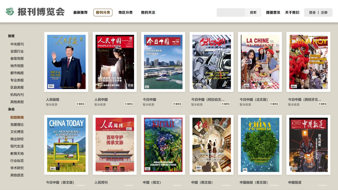Select 行业纵览 category
The image size is (338, 190).
point(17,161)
